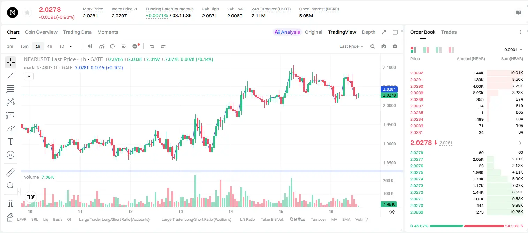Click the undo arrow in toolbar

tap(152, 46)
